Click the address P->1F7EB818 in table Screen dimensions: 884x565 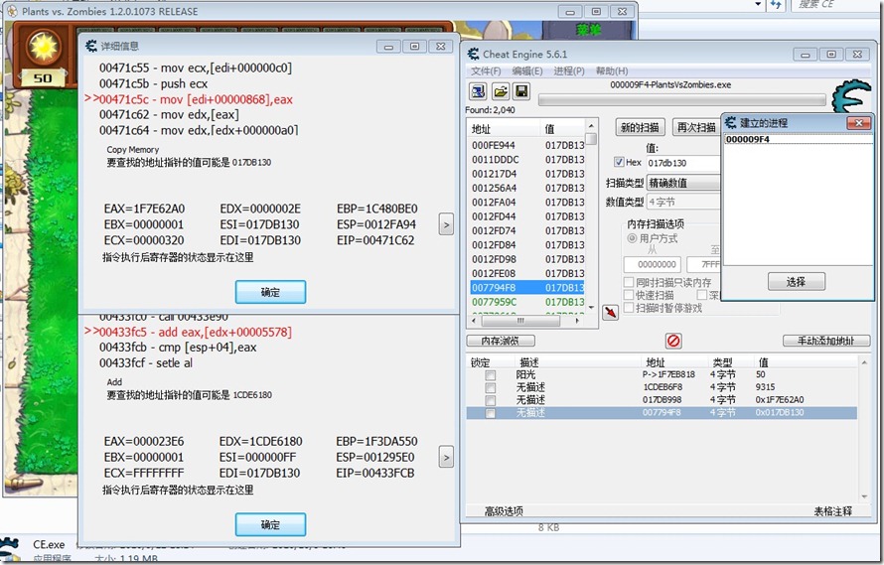coord(668,375)
